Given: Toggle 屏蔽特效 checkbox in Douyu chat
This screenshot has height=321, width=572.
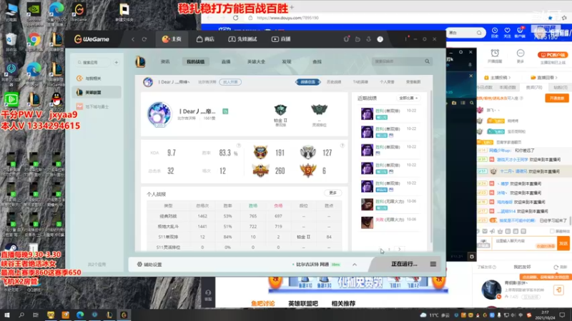Looking at the screenshot, I should tap(552, 231).
